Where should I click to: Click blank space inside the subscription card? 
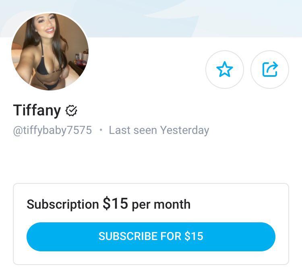231,204
